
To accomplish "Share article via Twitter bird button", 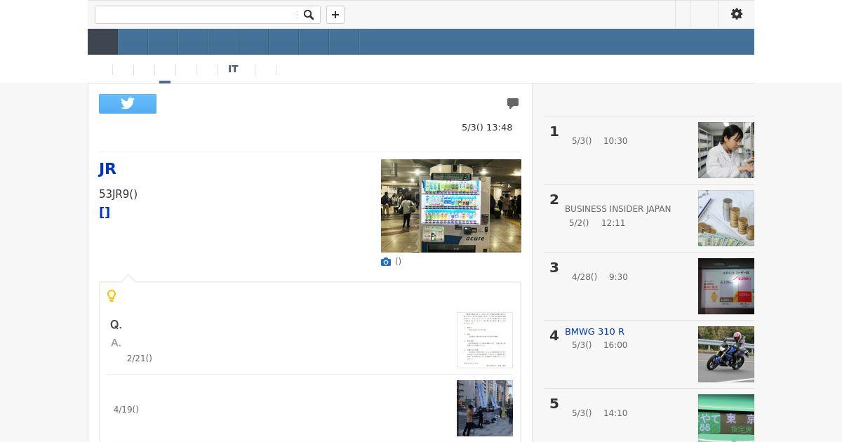I will pyautogui.click(x=128, y=104).
